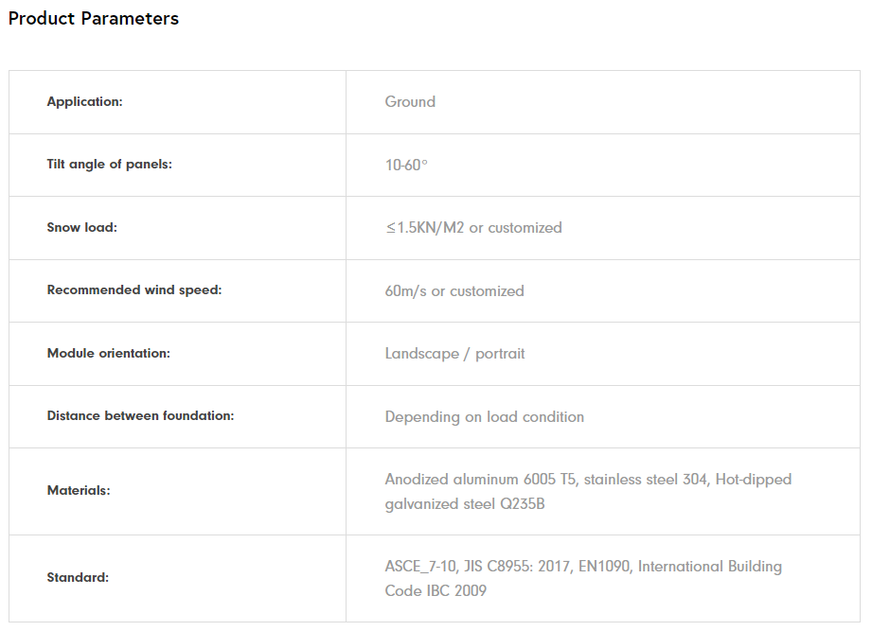The height and width of the screenshot is (631, 872).
Task: Click the Application label cell
Action: 84,101
